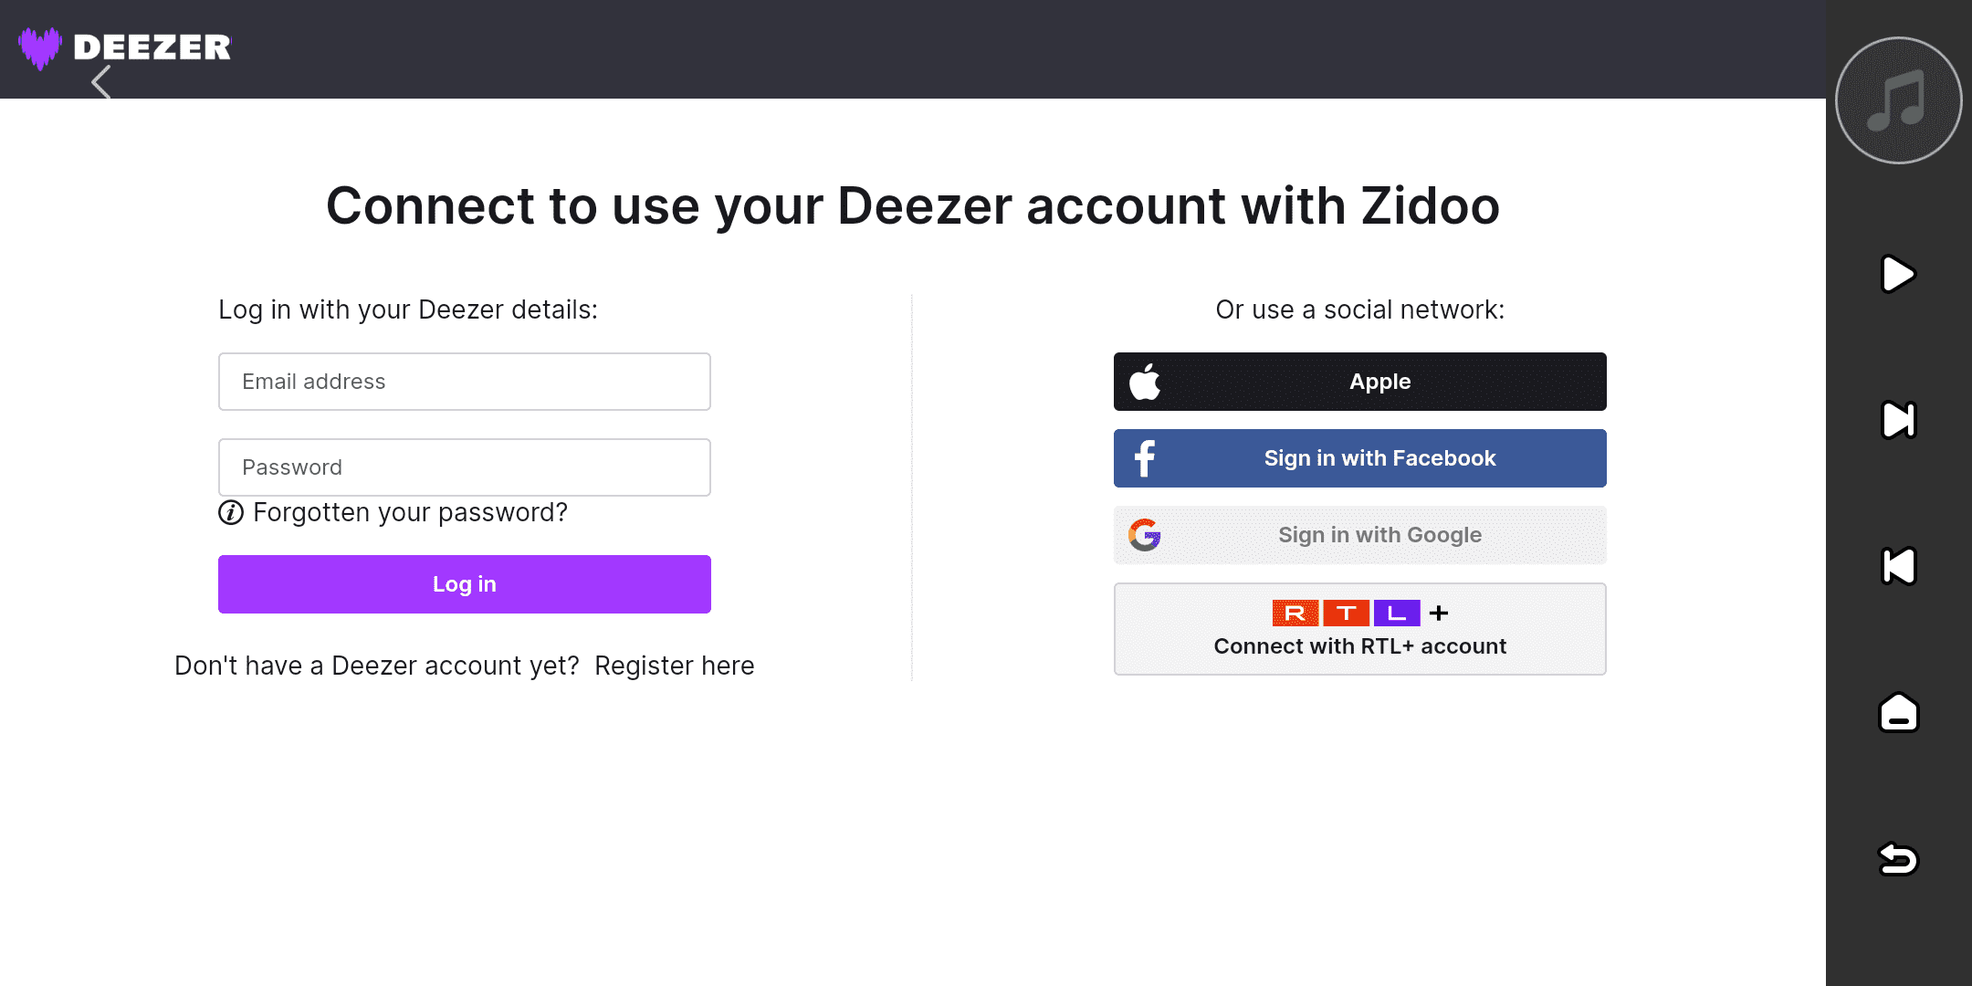
Task: Click the Google G logo icon
Action: point(1144,535)
